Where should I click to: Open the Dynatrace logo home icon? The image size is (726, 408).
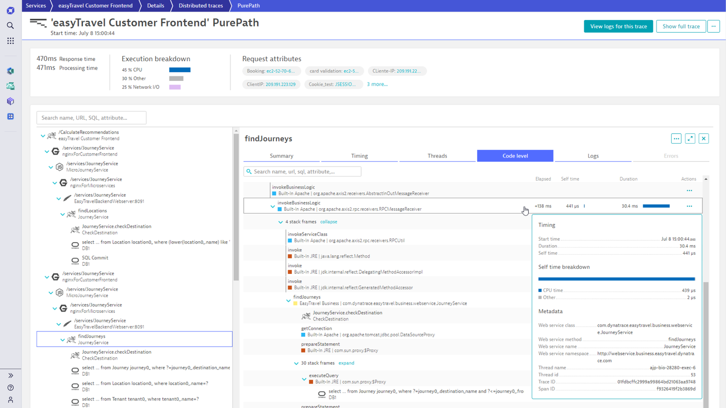pyautogui.click(x=10, y=10)
